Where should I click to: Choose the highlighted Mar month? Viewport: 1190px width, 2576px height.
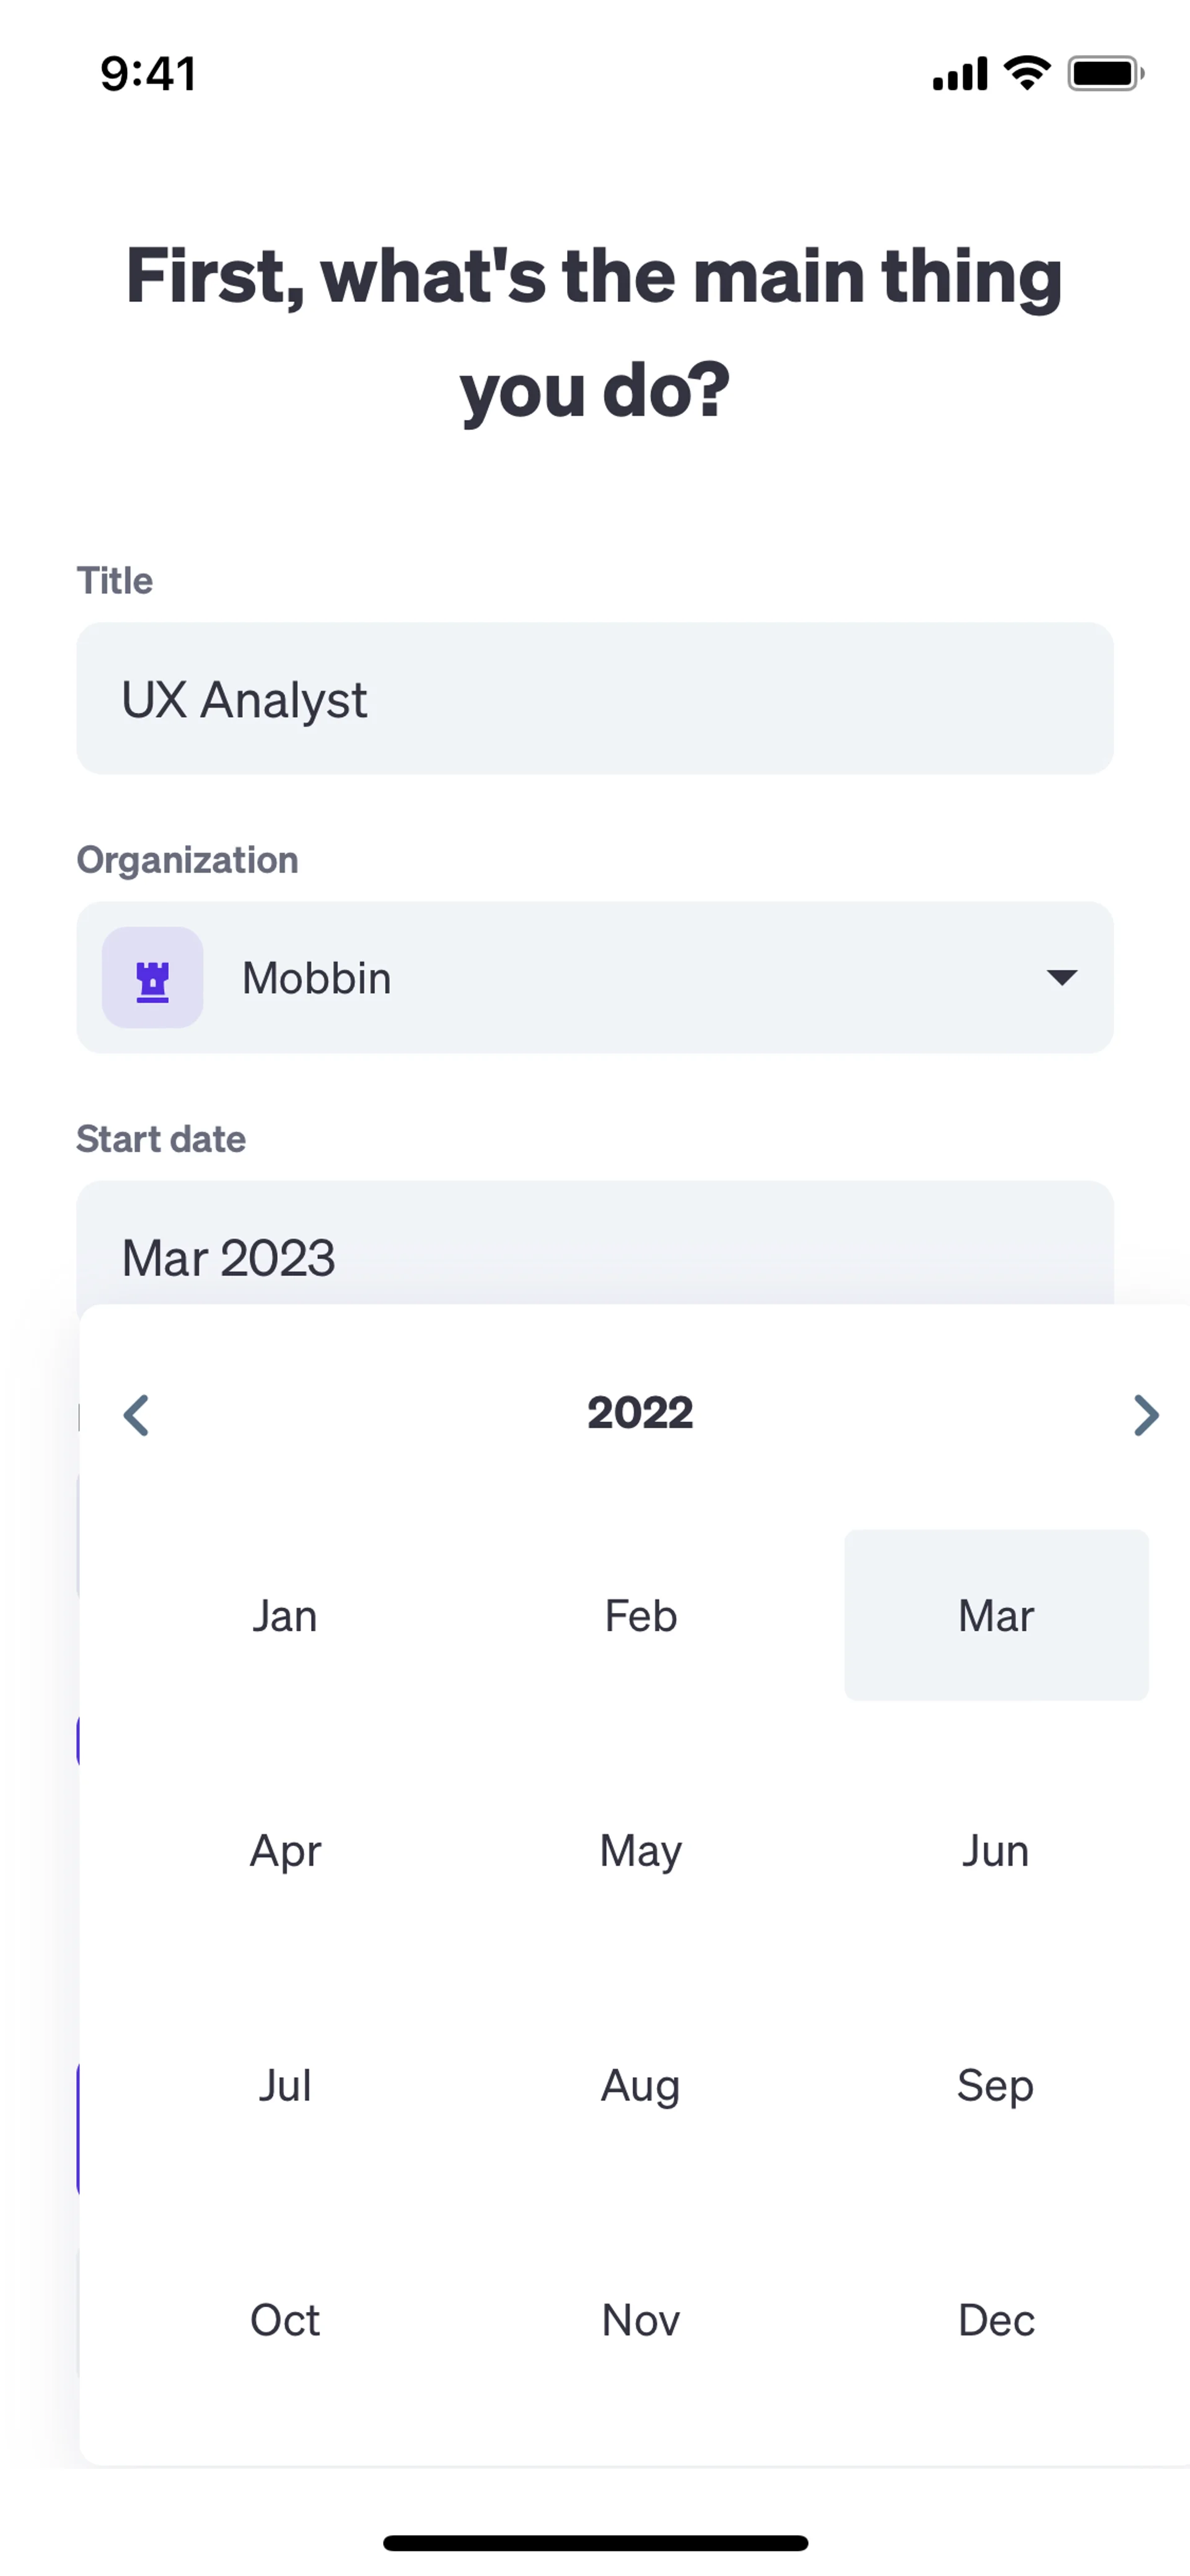996,1616
